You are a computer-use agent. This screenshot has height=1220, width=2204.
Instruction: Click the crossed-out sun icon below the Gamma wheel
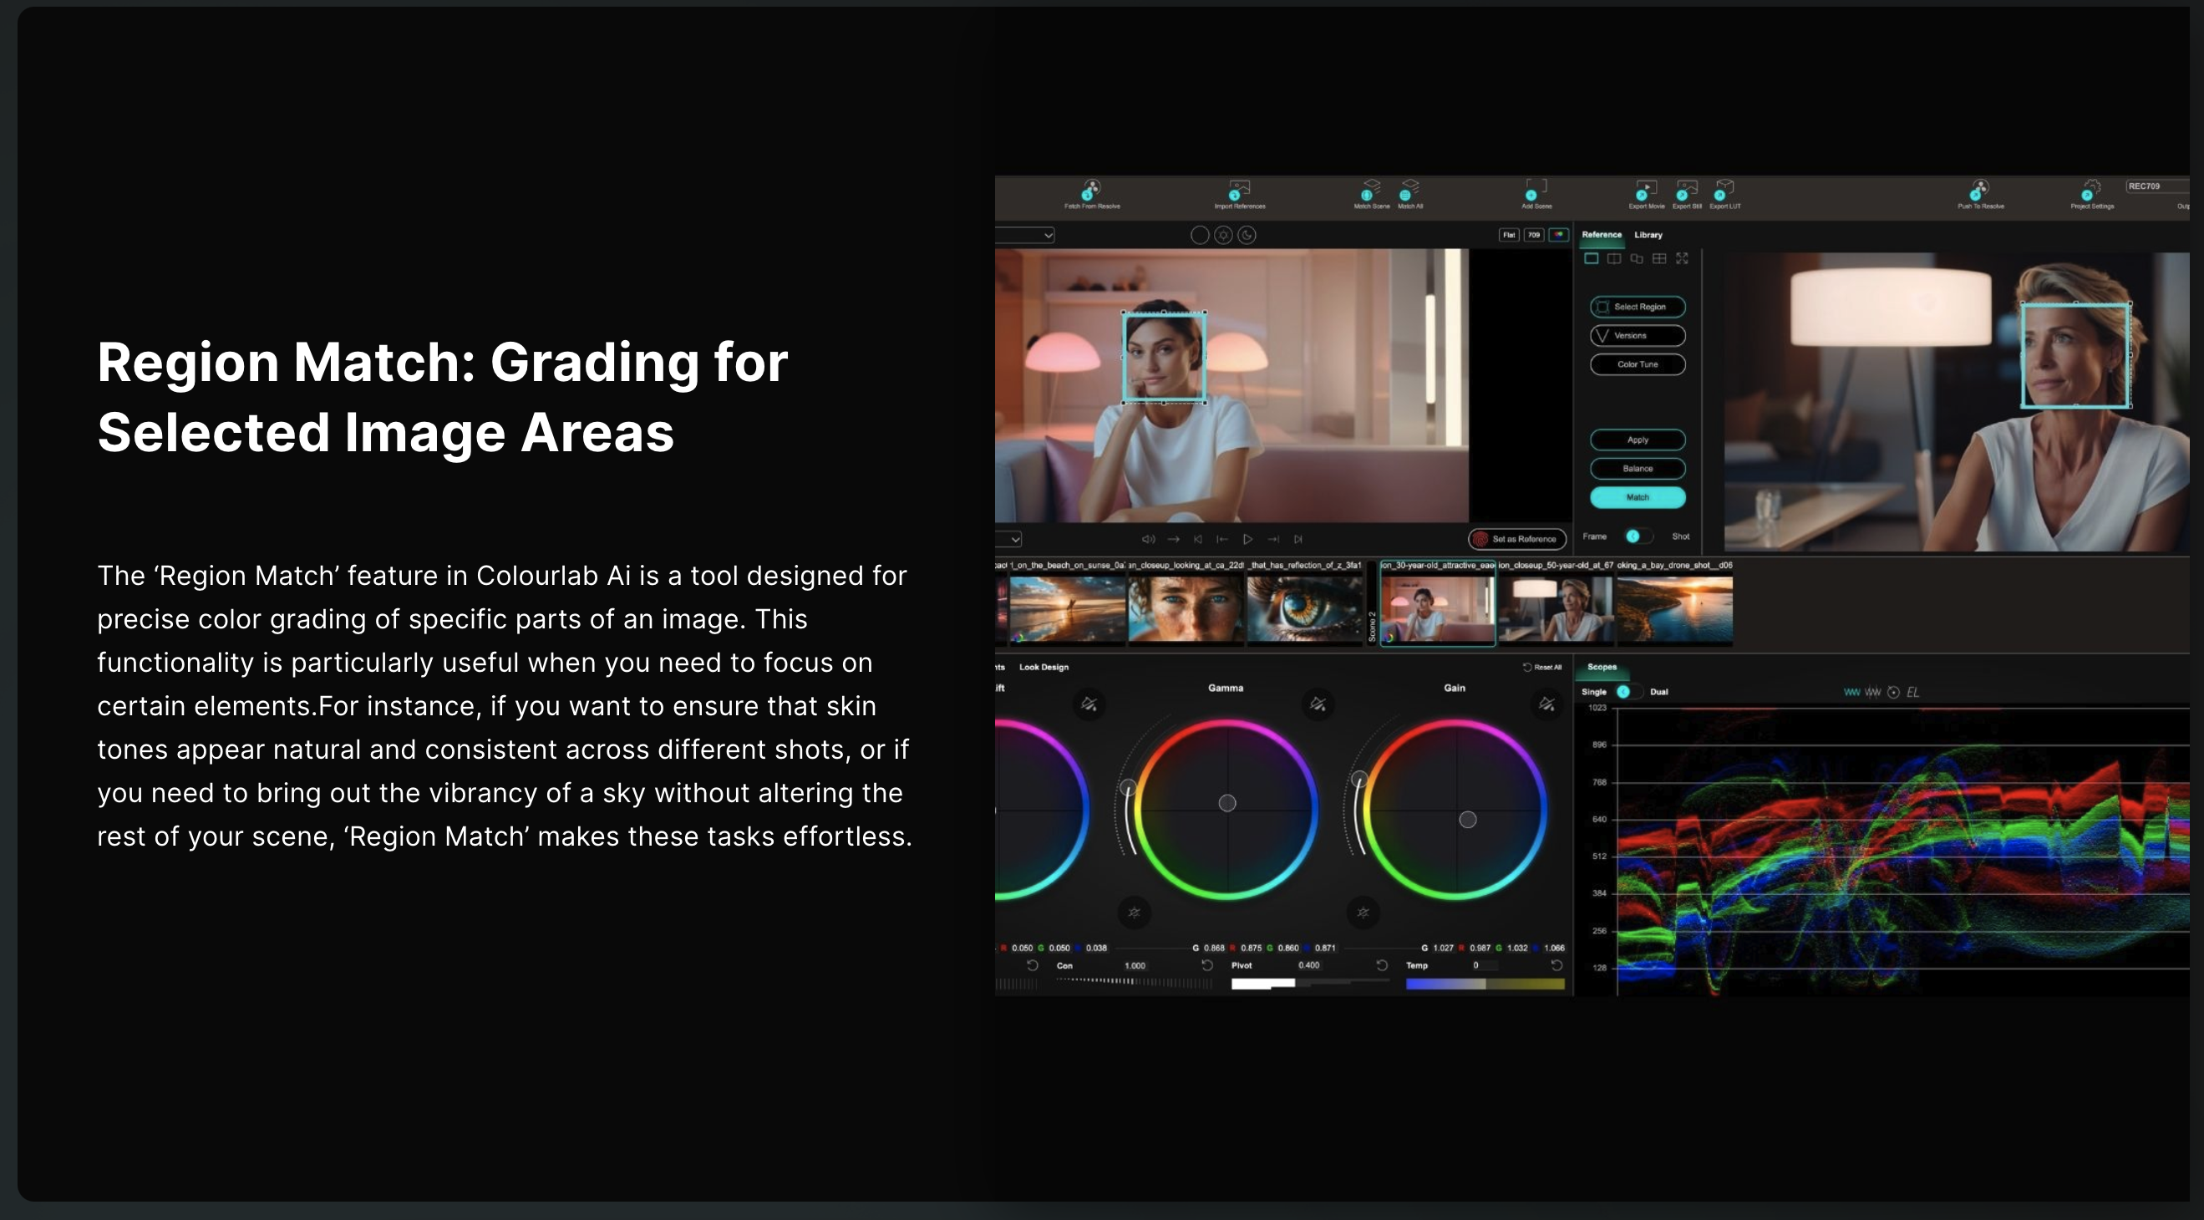tap(1134, 912)
